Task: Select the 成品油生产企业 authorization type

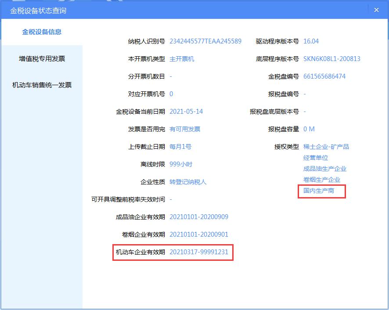Action: pyautogui.click(x=325, y=168)
